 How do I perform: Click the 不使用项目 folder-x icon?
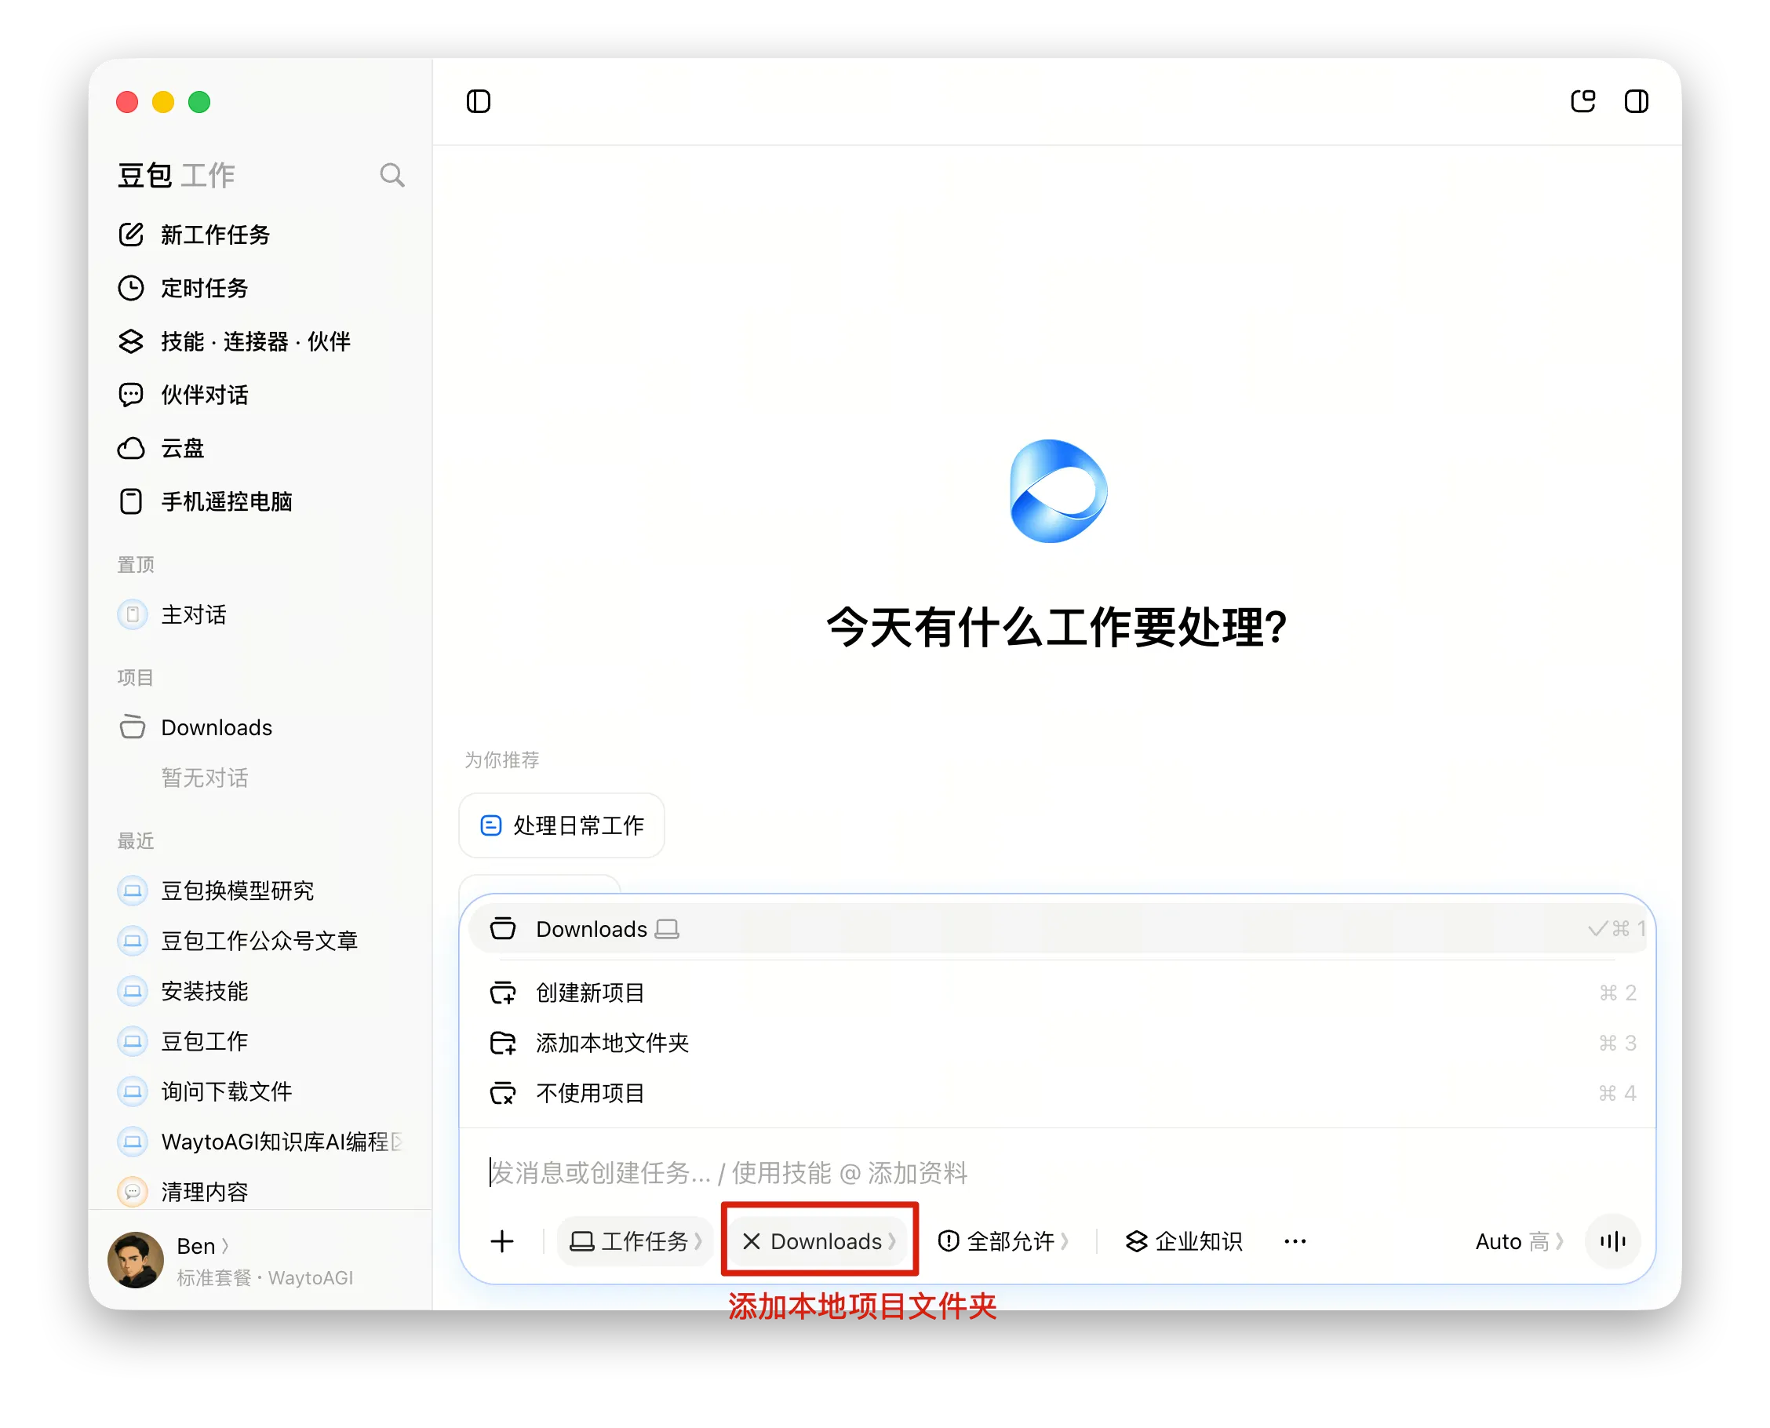[x=503, y=1093]
